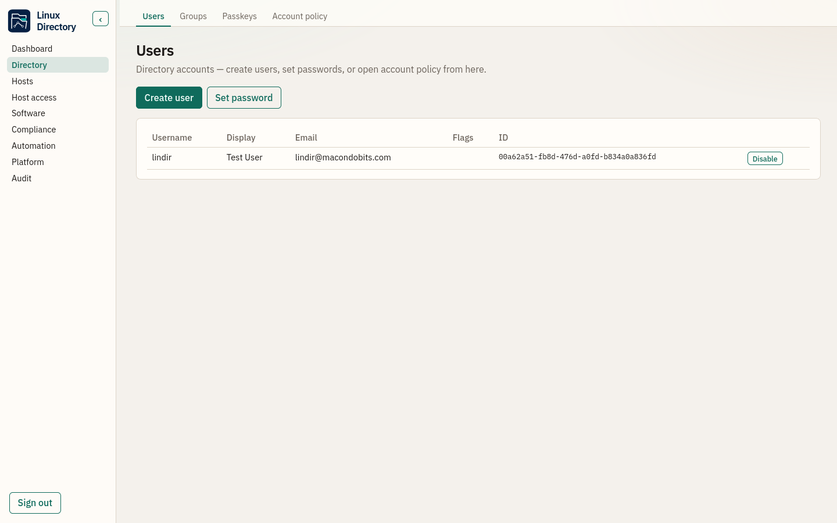Click the username cell 'lindir'
This screenshot has height=523, width=837.
click(162, 157)
